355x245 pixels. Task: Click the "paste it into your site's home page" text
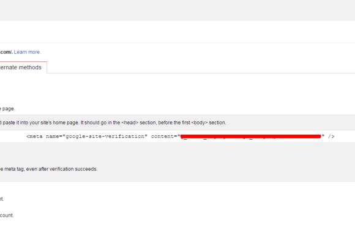pyautogui.click(x=41, y=123)
